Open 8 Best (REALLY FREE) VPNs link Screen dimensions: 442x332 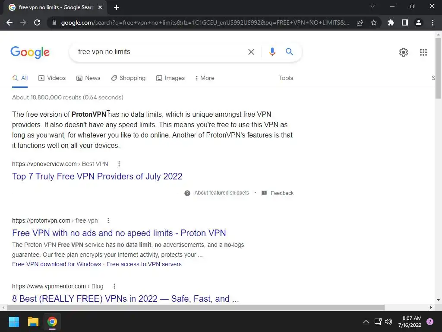click(126, 299)
